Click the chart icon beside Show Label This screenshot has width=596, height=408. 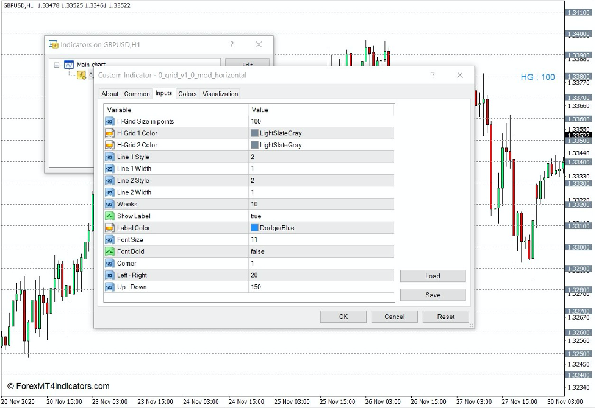(x=110, y=216)
